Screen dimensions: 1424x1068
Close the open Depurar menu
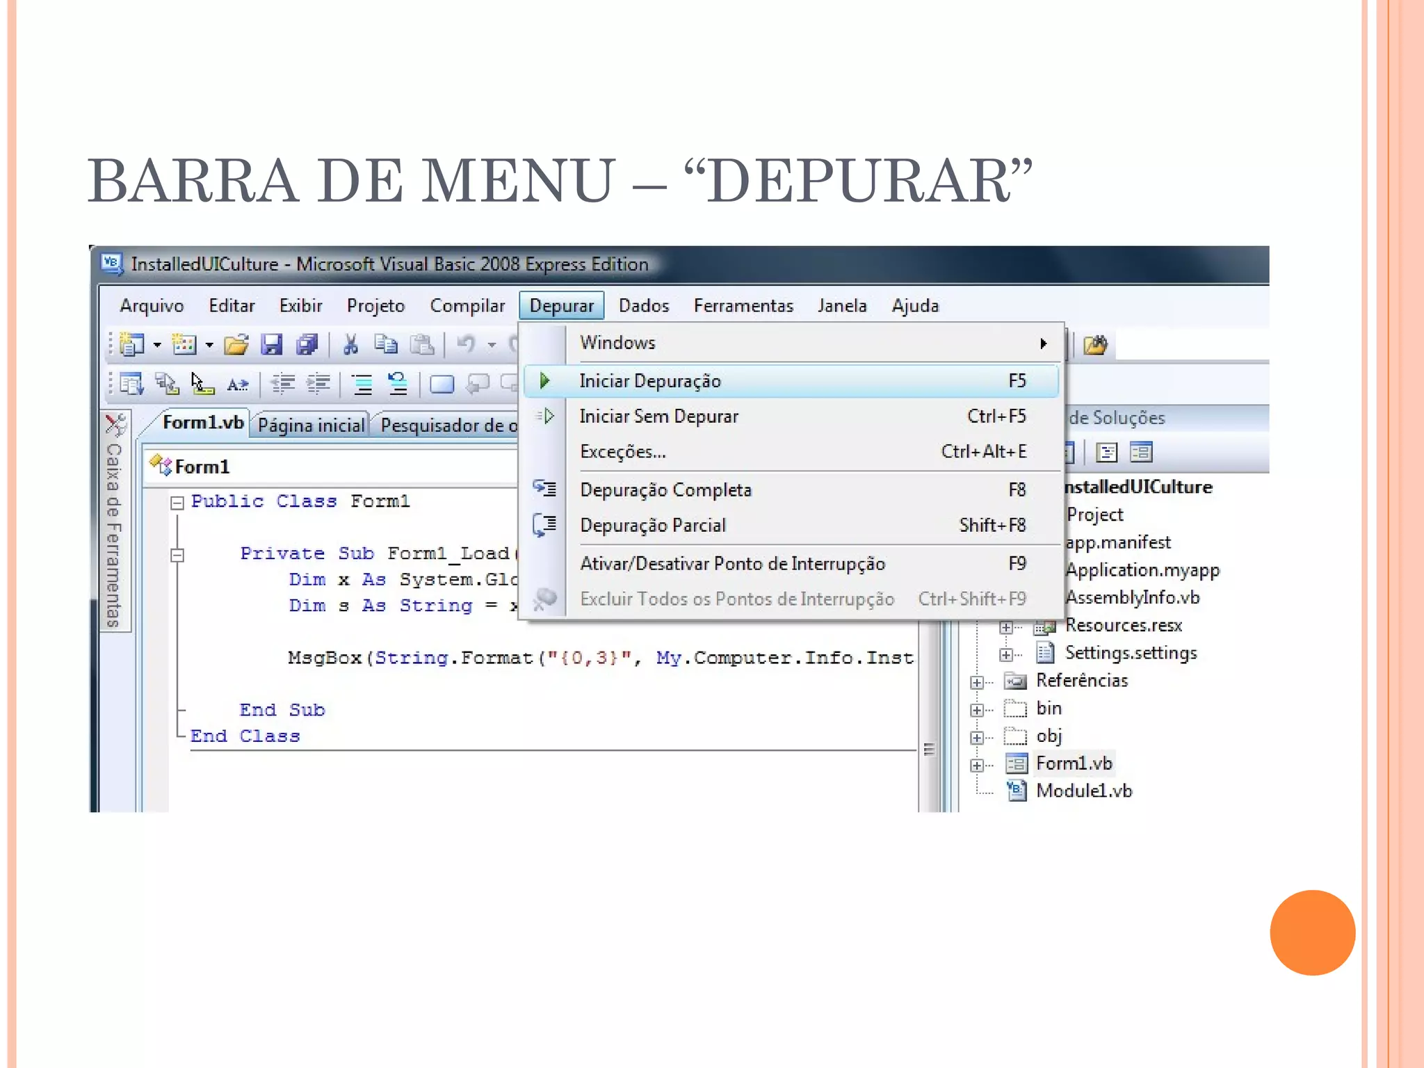[x=562, y=306]
